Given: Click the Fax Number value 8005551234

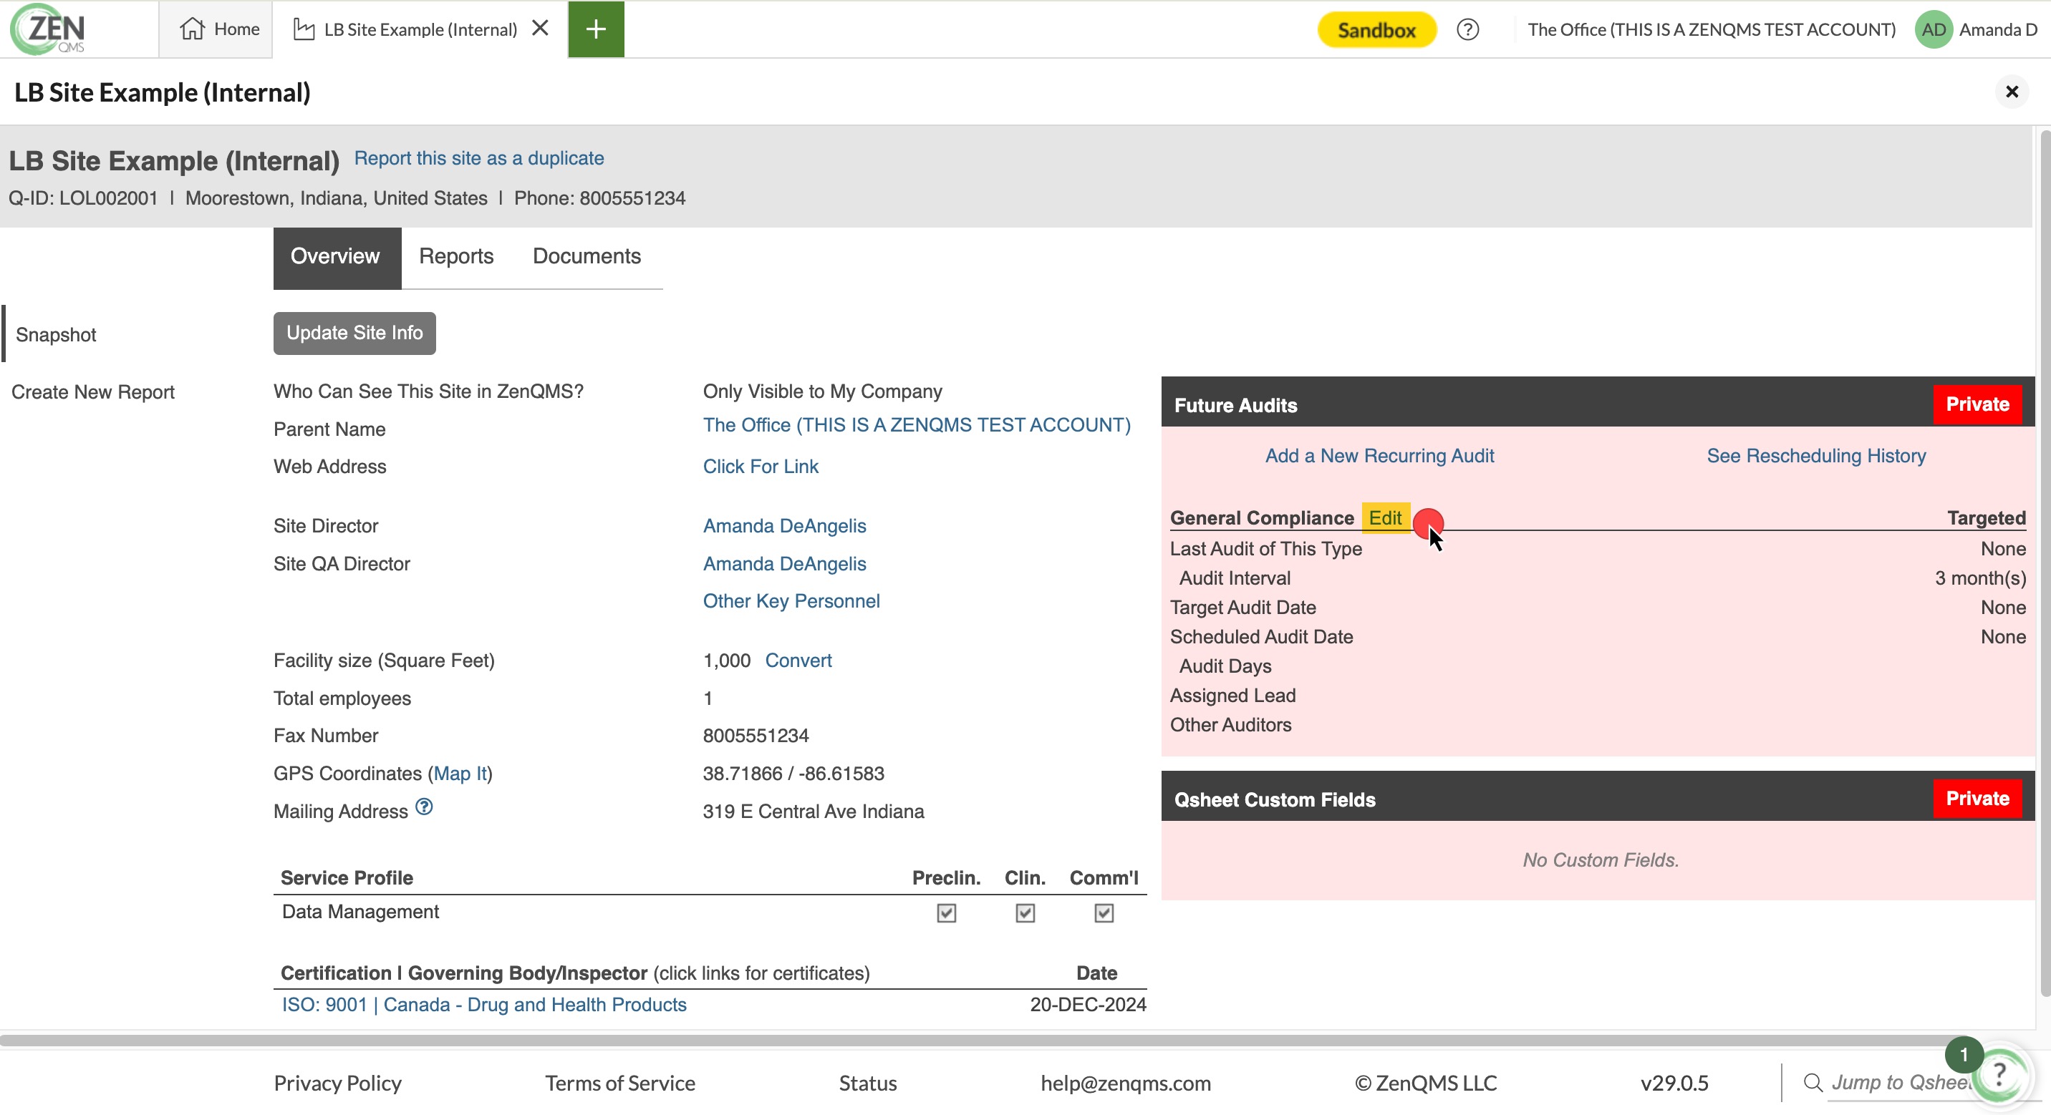Looking at the screenshot, I should [x=756, y=736].
